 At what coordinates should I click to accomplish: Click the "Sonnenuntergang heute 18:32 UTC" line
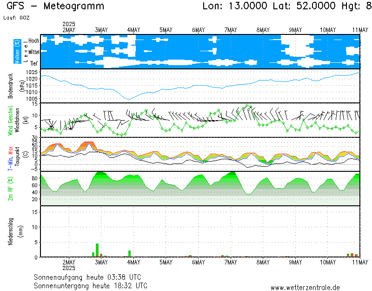coord(91,285)
